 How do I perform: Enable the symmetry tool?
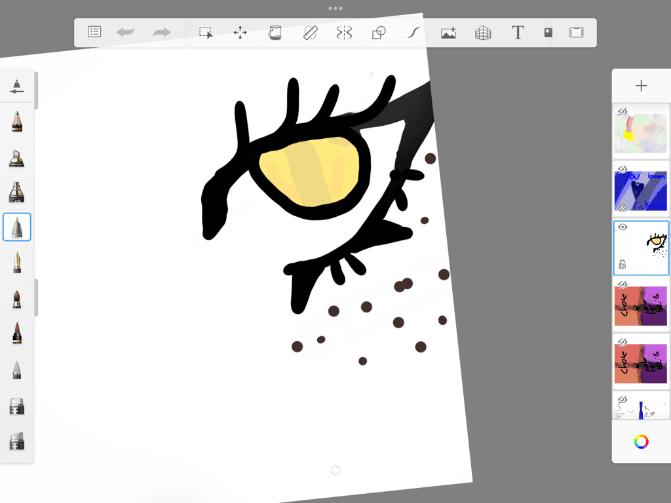344,33
